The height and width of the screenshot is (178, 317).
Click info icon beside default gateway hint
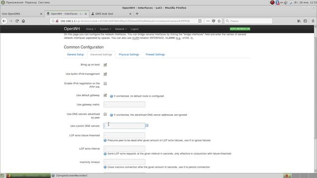pos(111,96)
